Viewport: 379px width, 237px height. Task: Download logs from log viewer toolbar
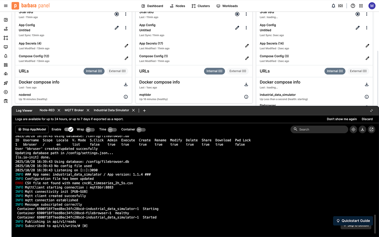(x=362, y=129)
